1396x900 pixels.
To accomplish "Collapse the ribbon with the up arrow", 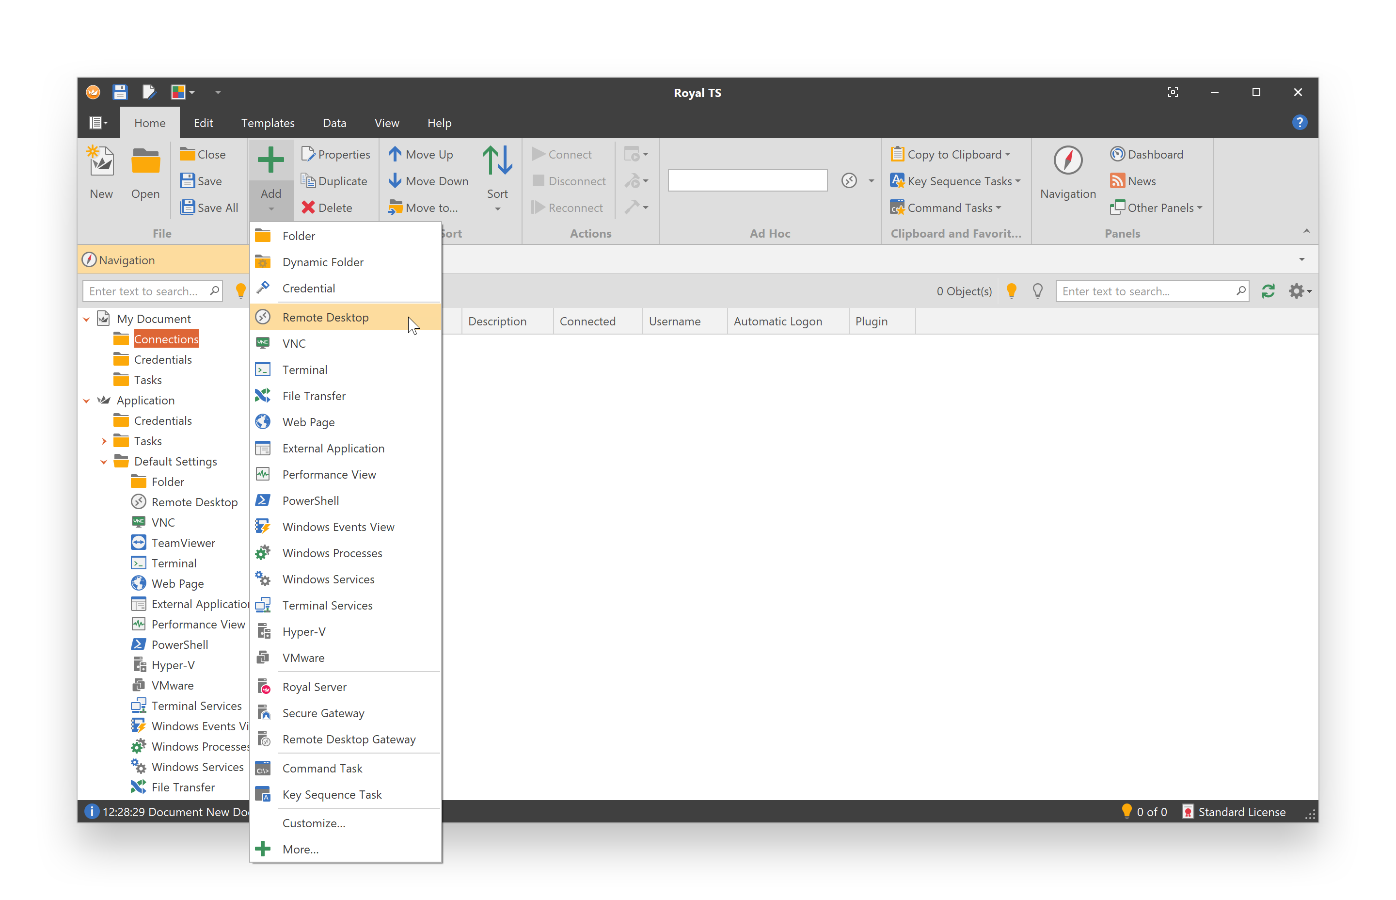I will [x=1306, y=231].
